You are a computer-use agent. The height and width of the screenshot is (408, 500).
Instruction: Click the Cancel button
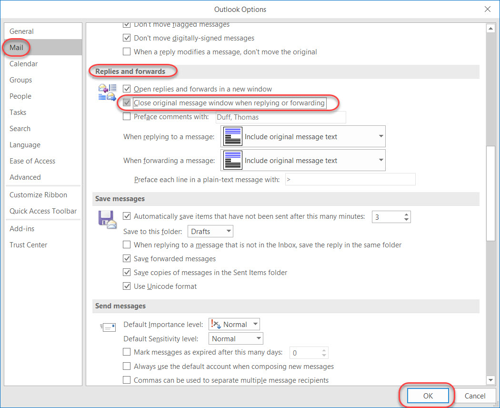(x=475, y=396)
